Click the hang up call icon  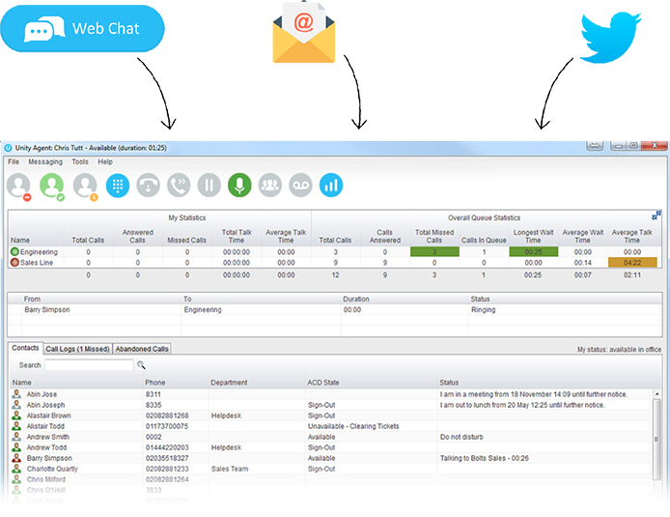(x=148, y=184)
